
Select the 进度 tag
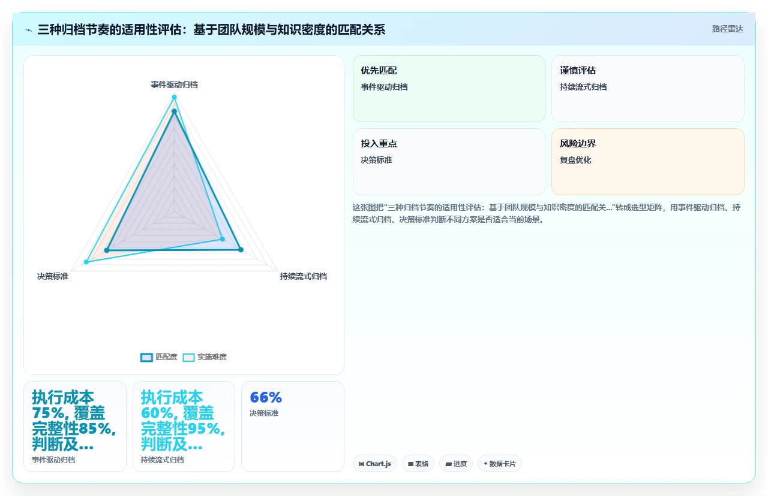pos(456,464)
